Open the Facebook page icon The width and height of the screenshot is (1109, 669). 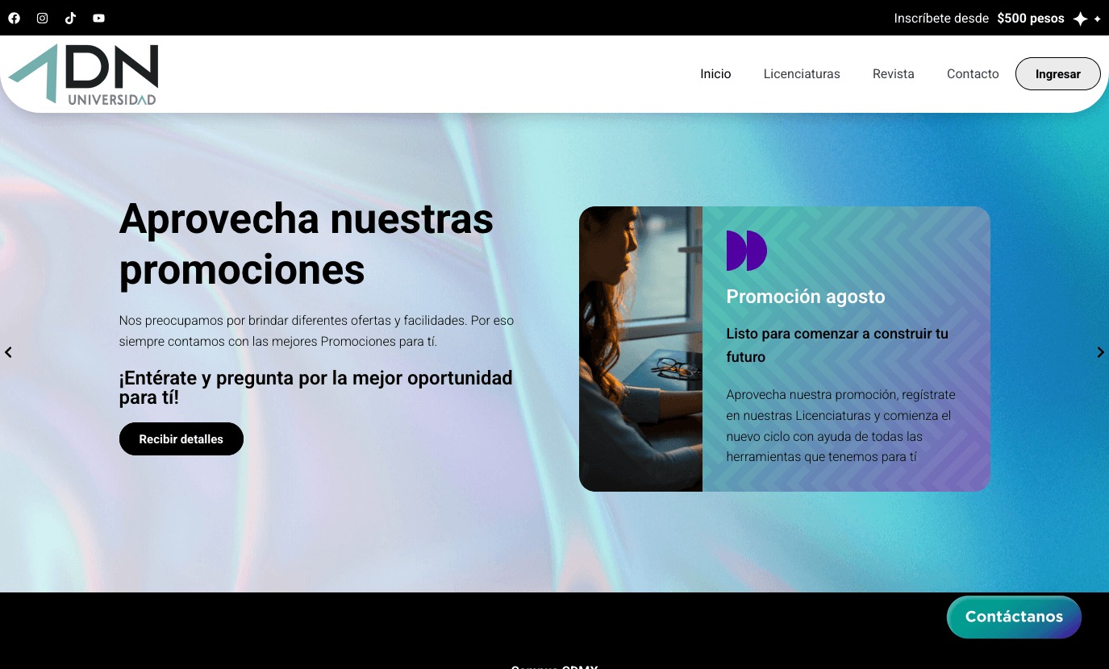14,18
